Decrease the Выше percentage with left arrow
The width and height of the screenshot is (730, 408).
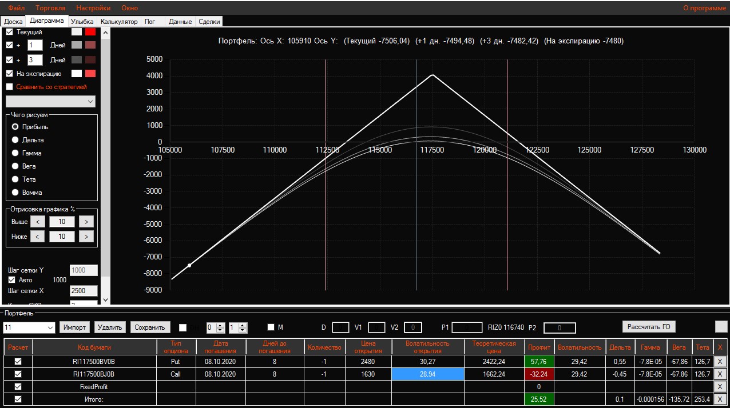pyautogui.click(x=37, y=222)
